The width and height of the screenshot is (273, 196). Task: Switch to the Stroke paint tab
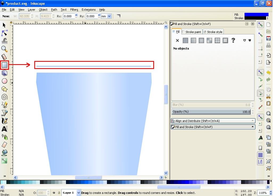point(192,32)
